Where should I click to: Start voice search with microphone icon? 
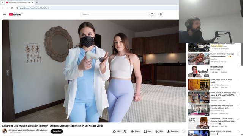[x=161, y=14]
